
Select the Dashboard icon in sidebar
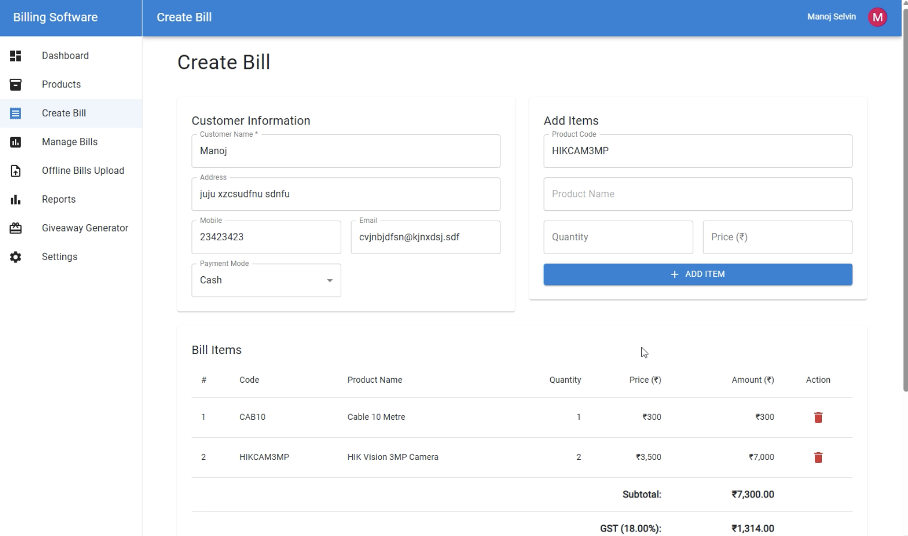[x=16, y=56]
